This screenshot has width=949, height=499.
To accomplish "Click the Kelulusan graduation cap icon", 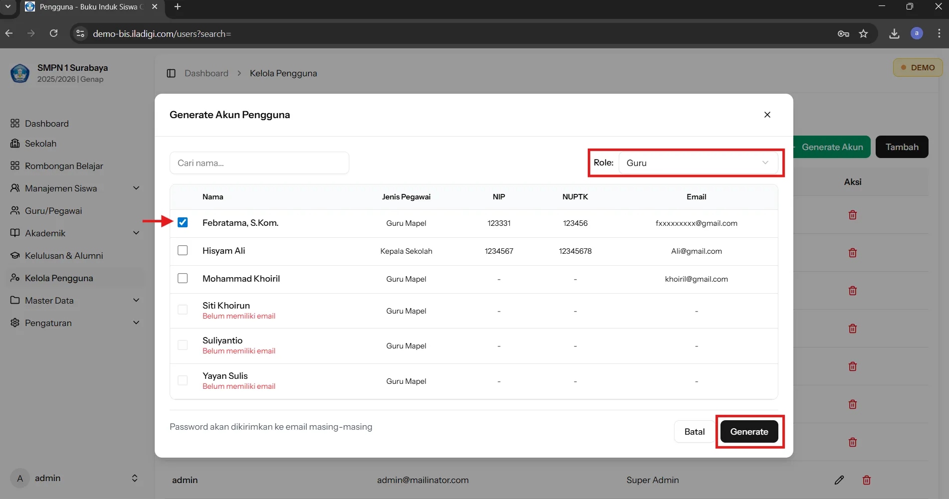I will (x=15, y=255).
